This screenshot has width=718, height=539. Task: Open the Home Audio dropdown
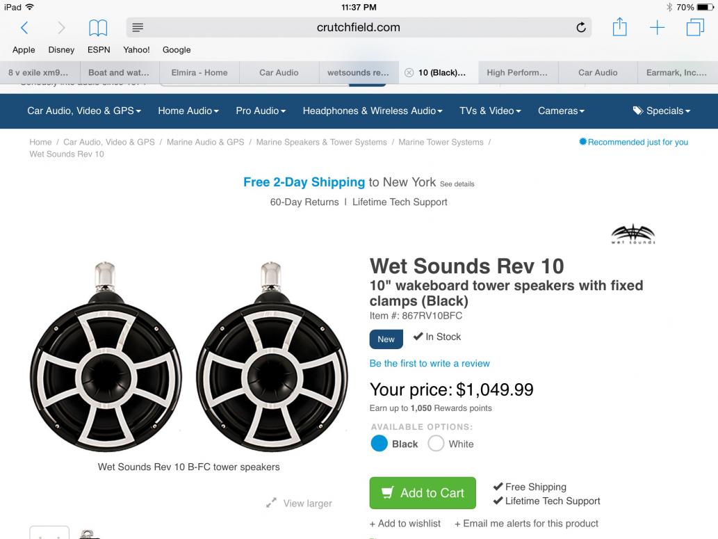tap(188, 111)
